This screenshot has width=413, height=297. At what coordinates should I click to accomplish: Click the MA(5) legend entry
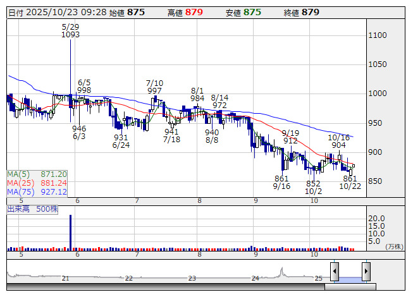click(37, 174)
